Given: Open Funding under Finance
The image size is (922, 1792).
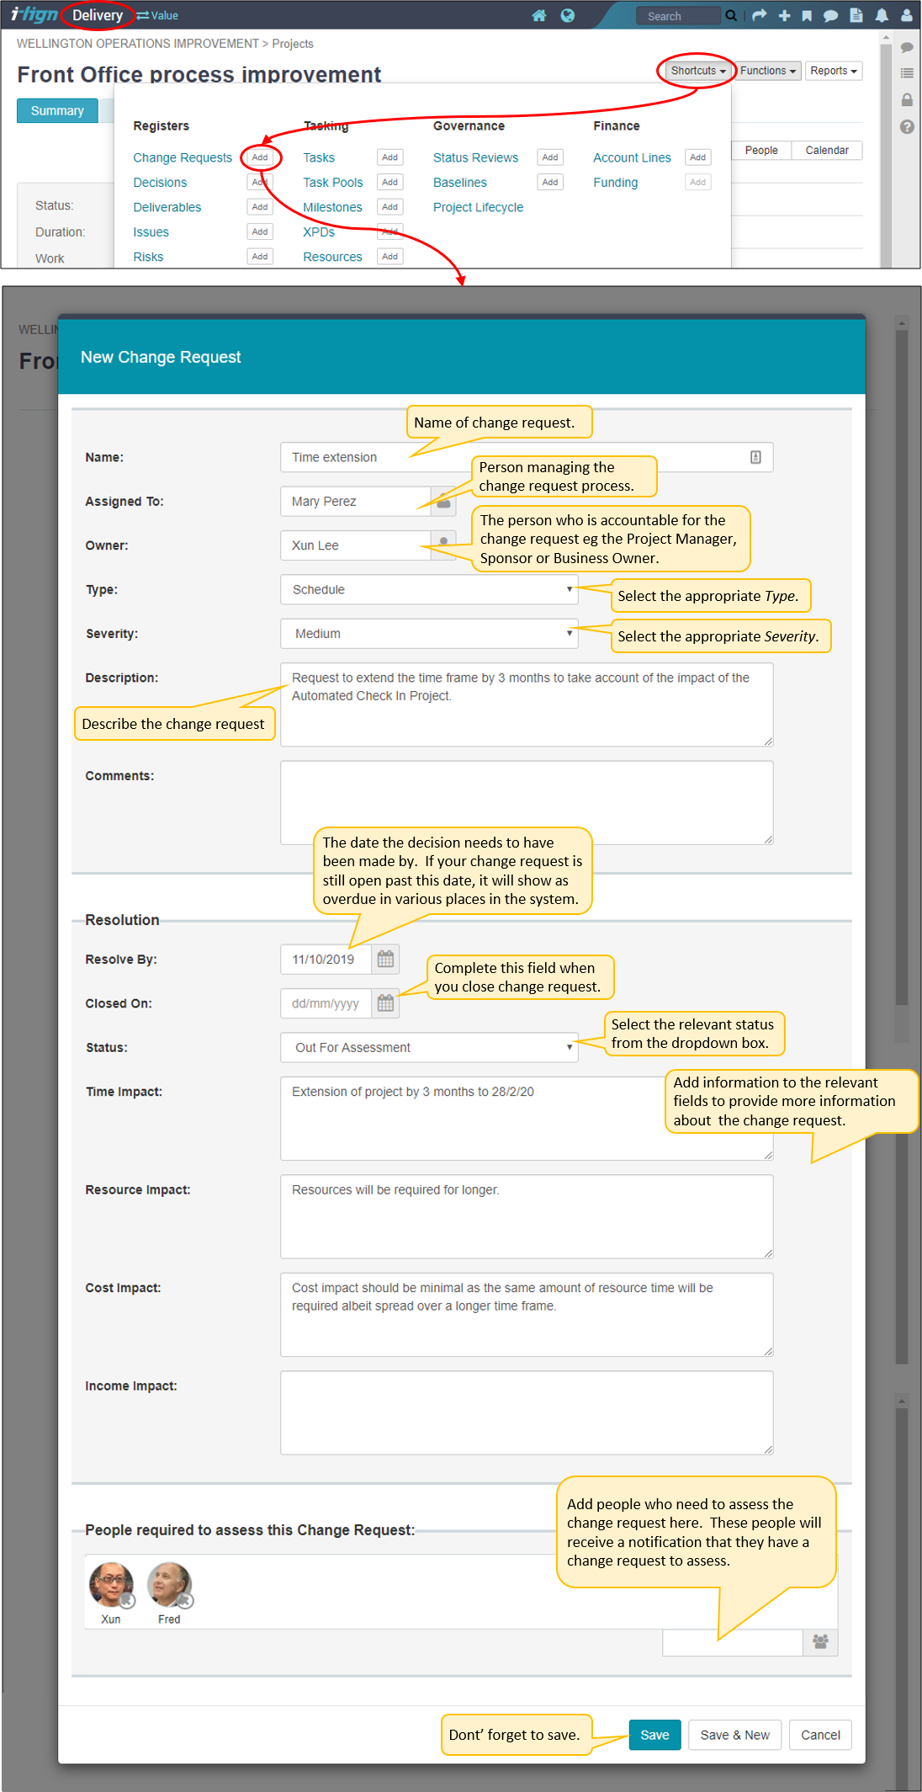Looking at the screenshot, I should tap(616, 183).
